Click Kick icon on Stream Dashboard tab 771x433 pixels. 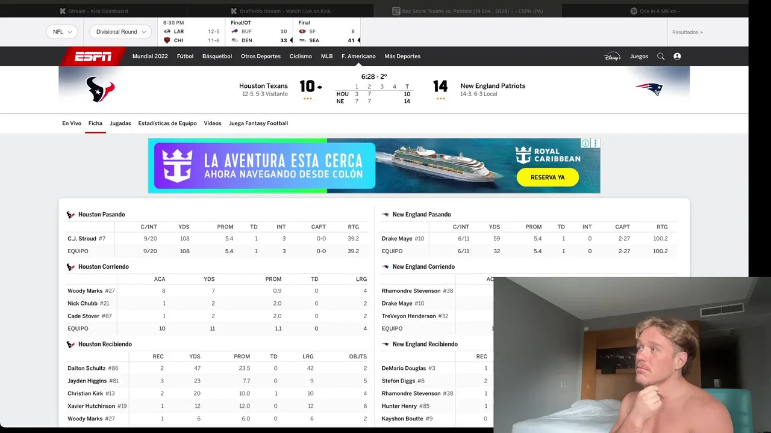click(x=63, y=11)
